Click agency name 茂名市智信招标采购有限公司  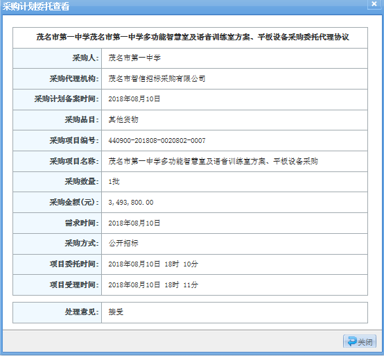pyautogui.click(x=157, y=78)
